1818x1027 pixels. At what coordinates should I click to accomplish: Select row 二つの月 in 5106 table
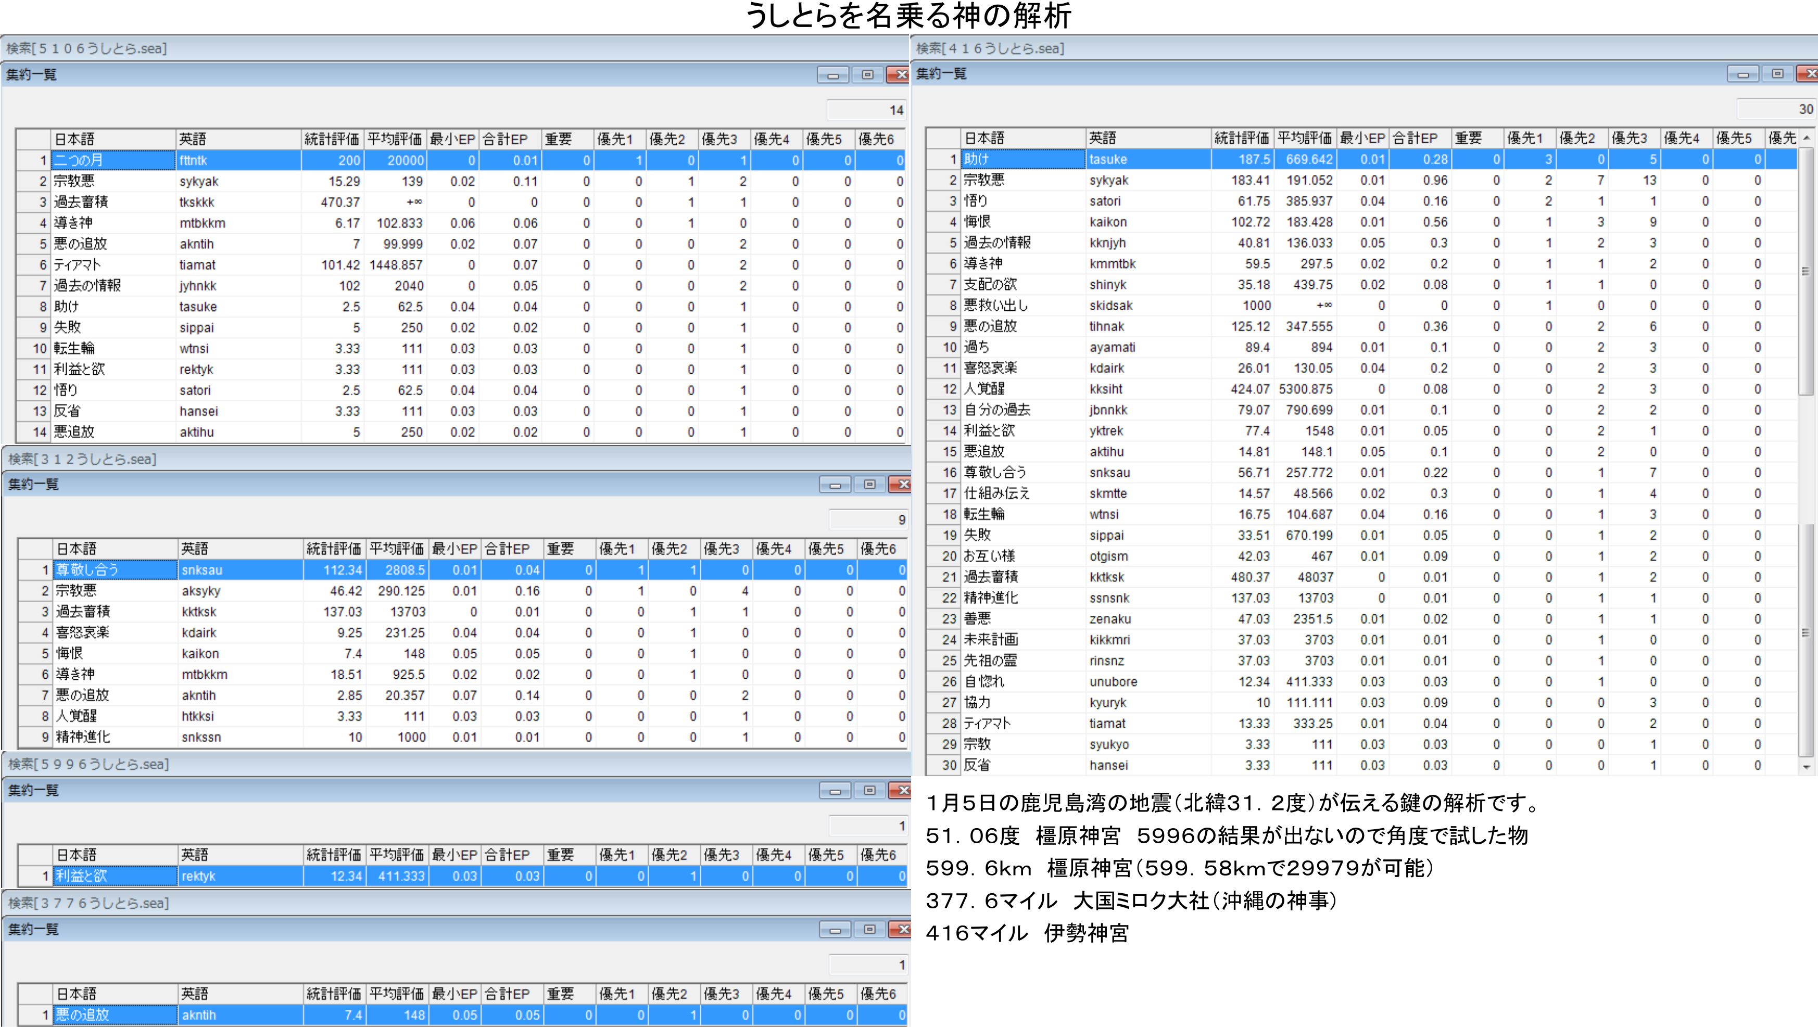113,160
